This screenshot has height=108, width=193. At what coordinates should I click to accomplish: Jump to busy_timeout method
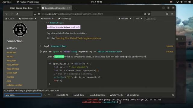point(13,69)
